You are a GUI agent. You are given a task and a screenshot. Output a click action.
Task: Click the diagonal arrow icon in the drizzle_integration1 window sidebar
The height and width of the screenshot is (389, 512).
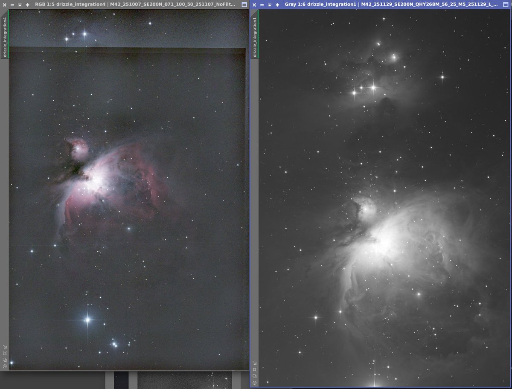pyautogui.click(x=255, y=363)
